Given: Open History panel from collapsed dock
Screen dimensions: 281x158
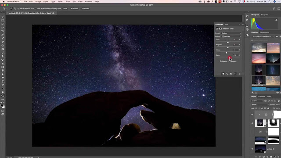Looking at the screenshot, I should coord(247,16).
